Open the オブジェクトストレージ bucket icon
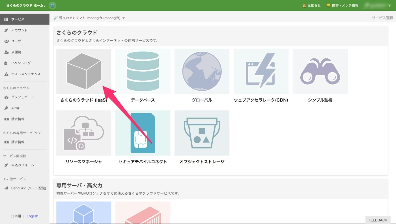 [202, 133]
